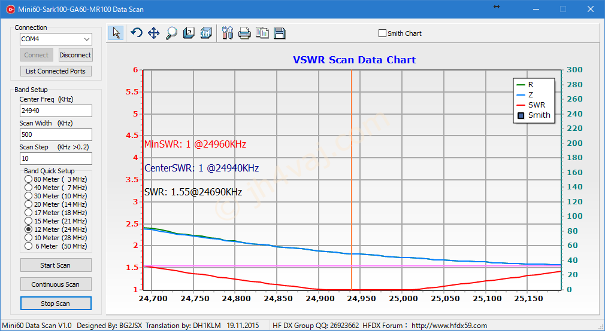Screen dimensions: 605x331
Task: Click List Connected Ports button
Action: pos(56,71)
